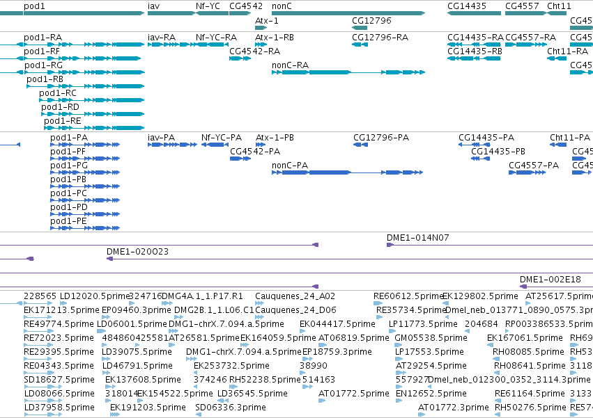Screen dimensions: 593x418
Task: Select EST LP11773.5prime
Action: [x=423, y=324]
